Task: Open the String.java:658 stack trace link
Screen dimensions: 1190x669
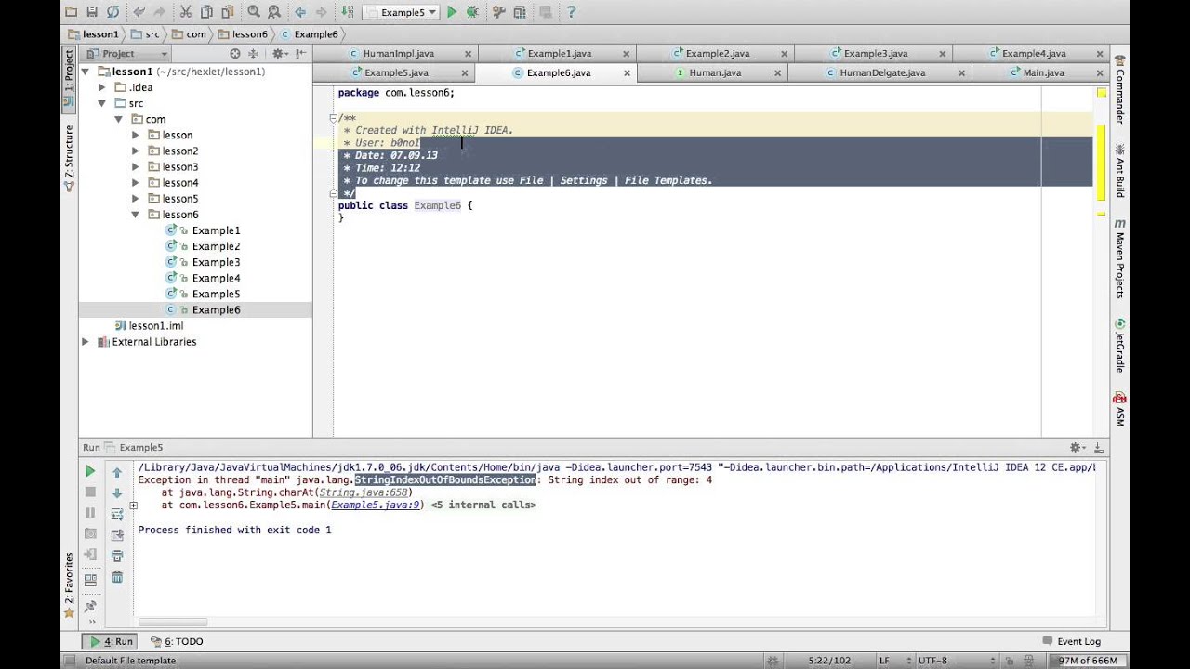Action: 364,492
